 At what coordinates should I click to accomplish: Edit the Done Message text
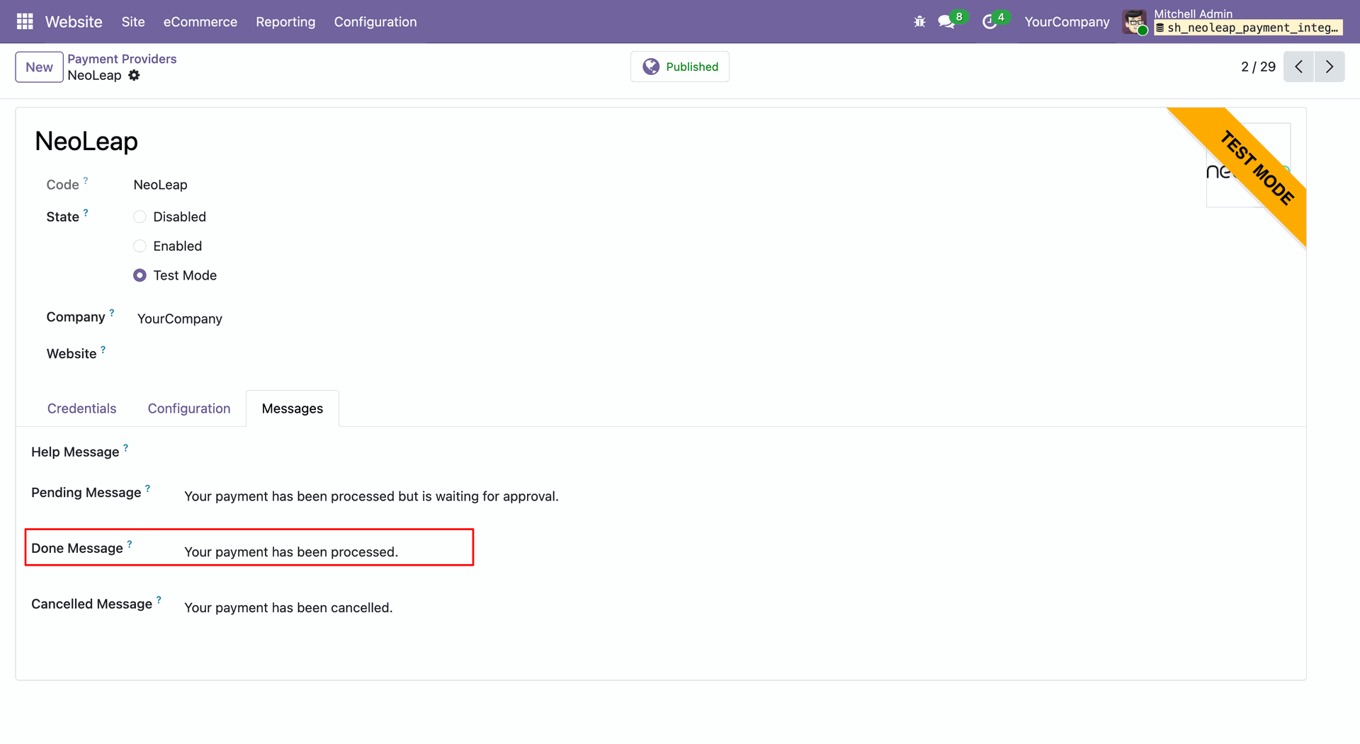coord(291,552)
